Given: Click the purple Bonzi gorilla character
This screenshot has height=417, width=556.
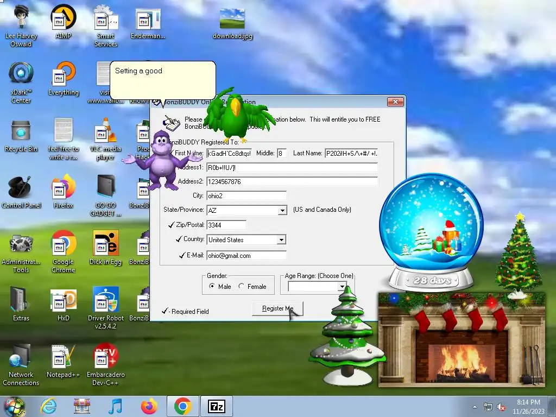Looking at the screenshot, I should pos(162,160).
